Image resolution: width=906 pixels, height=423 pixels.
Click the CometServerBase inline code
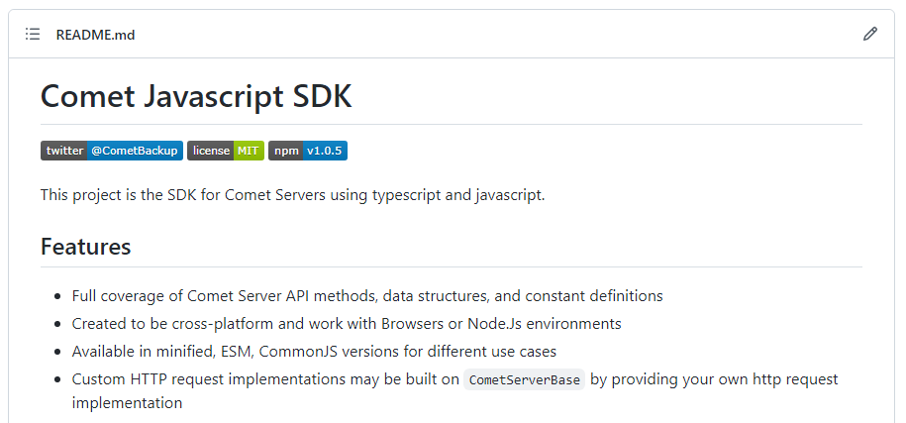[x=525, y=379]
